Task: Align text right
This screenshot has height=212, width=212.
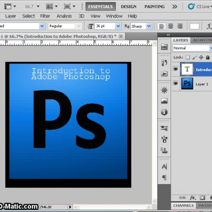Action: (180, 26)
